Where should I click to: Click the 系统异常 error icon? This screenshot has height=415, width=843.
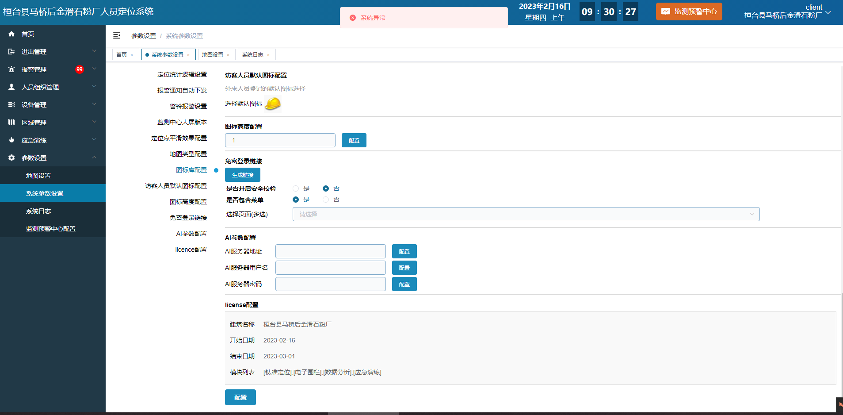tap(352, 18)
